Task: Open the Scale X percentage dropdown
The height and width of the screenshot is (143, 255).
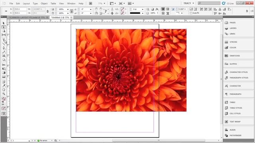Action: (x=68, y=9)
